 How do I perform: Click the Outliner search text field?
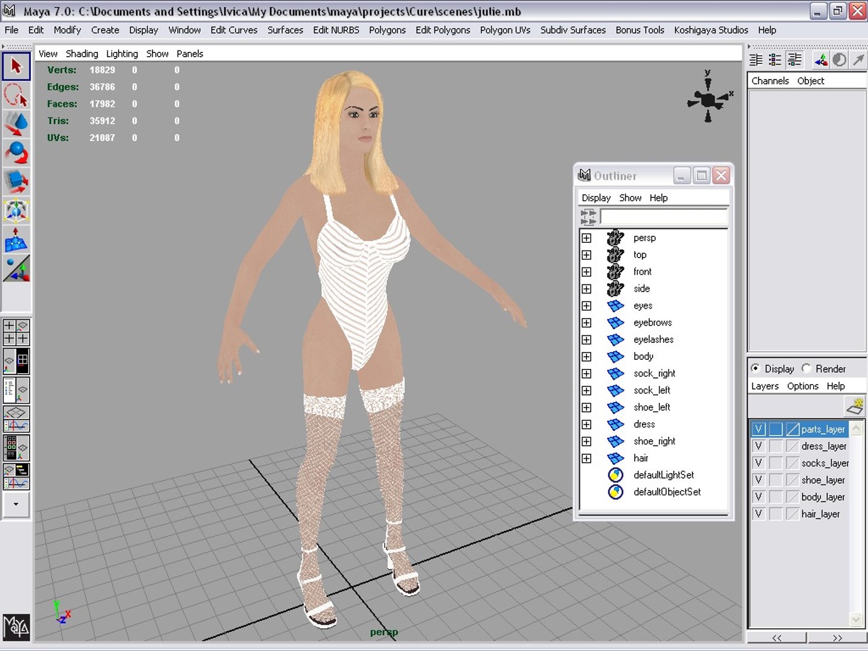pos(664,216)
